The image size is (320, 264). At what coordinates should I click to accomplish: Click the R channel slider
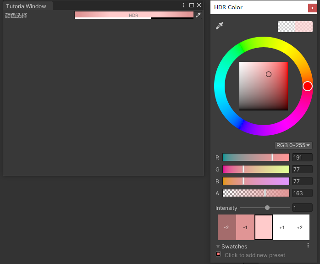[x=256, y=157]
